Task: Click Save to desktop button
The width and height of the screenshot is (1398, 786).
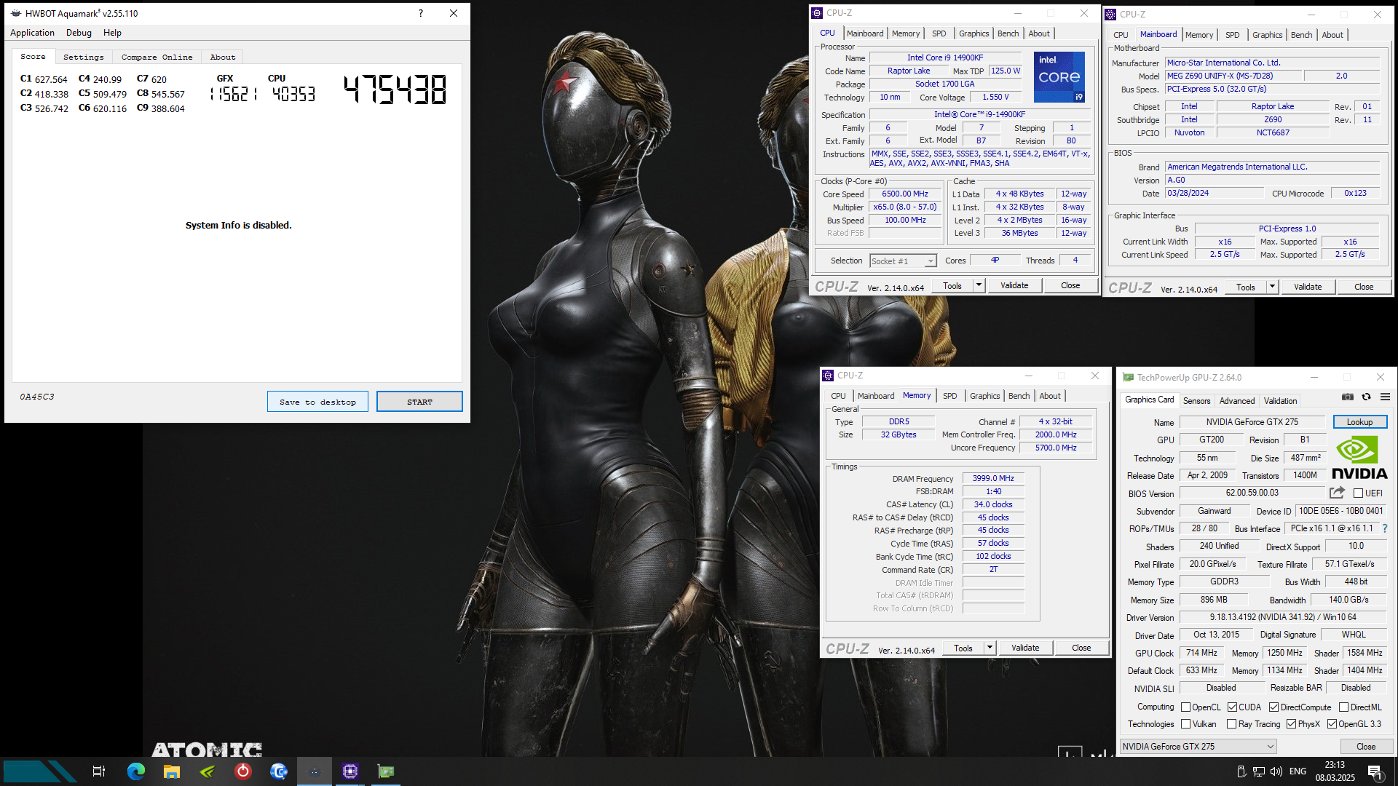Action: [317, 402]
